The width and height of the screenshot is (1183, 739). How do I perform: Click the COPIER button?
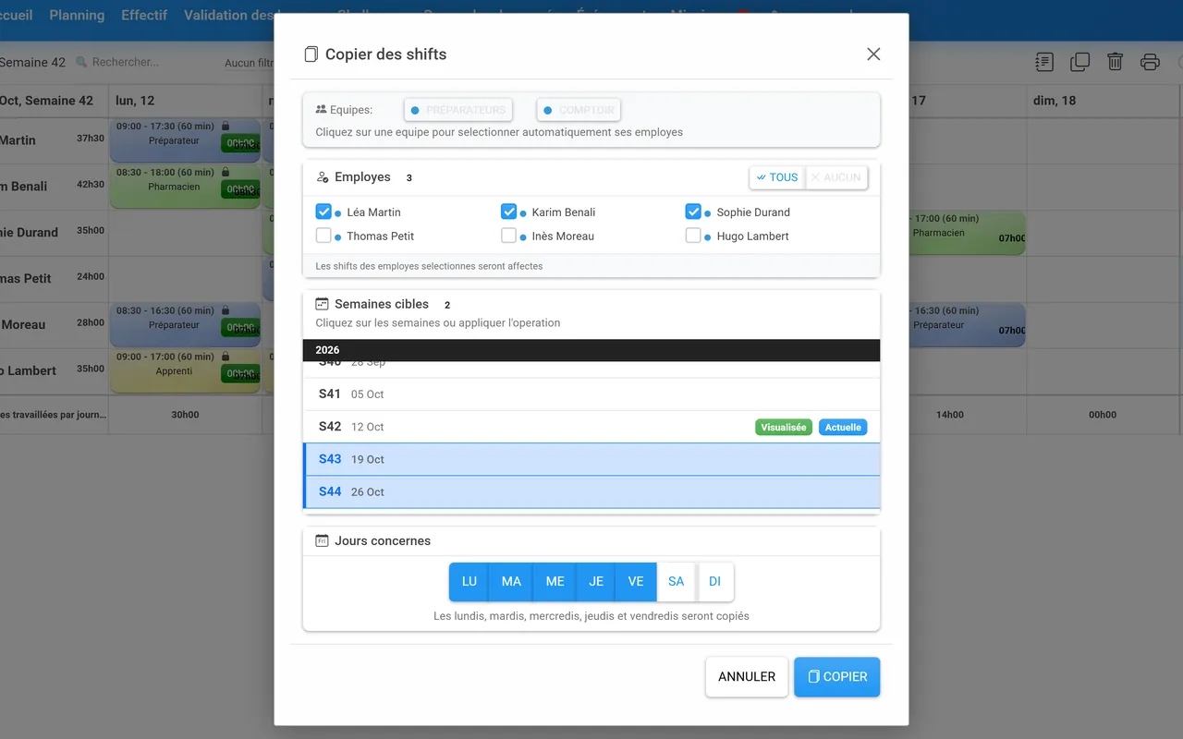(837, 677)
